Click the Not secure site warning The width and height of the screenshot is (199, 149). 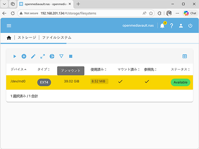pyautogui.click(x=29, y=13)
